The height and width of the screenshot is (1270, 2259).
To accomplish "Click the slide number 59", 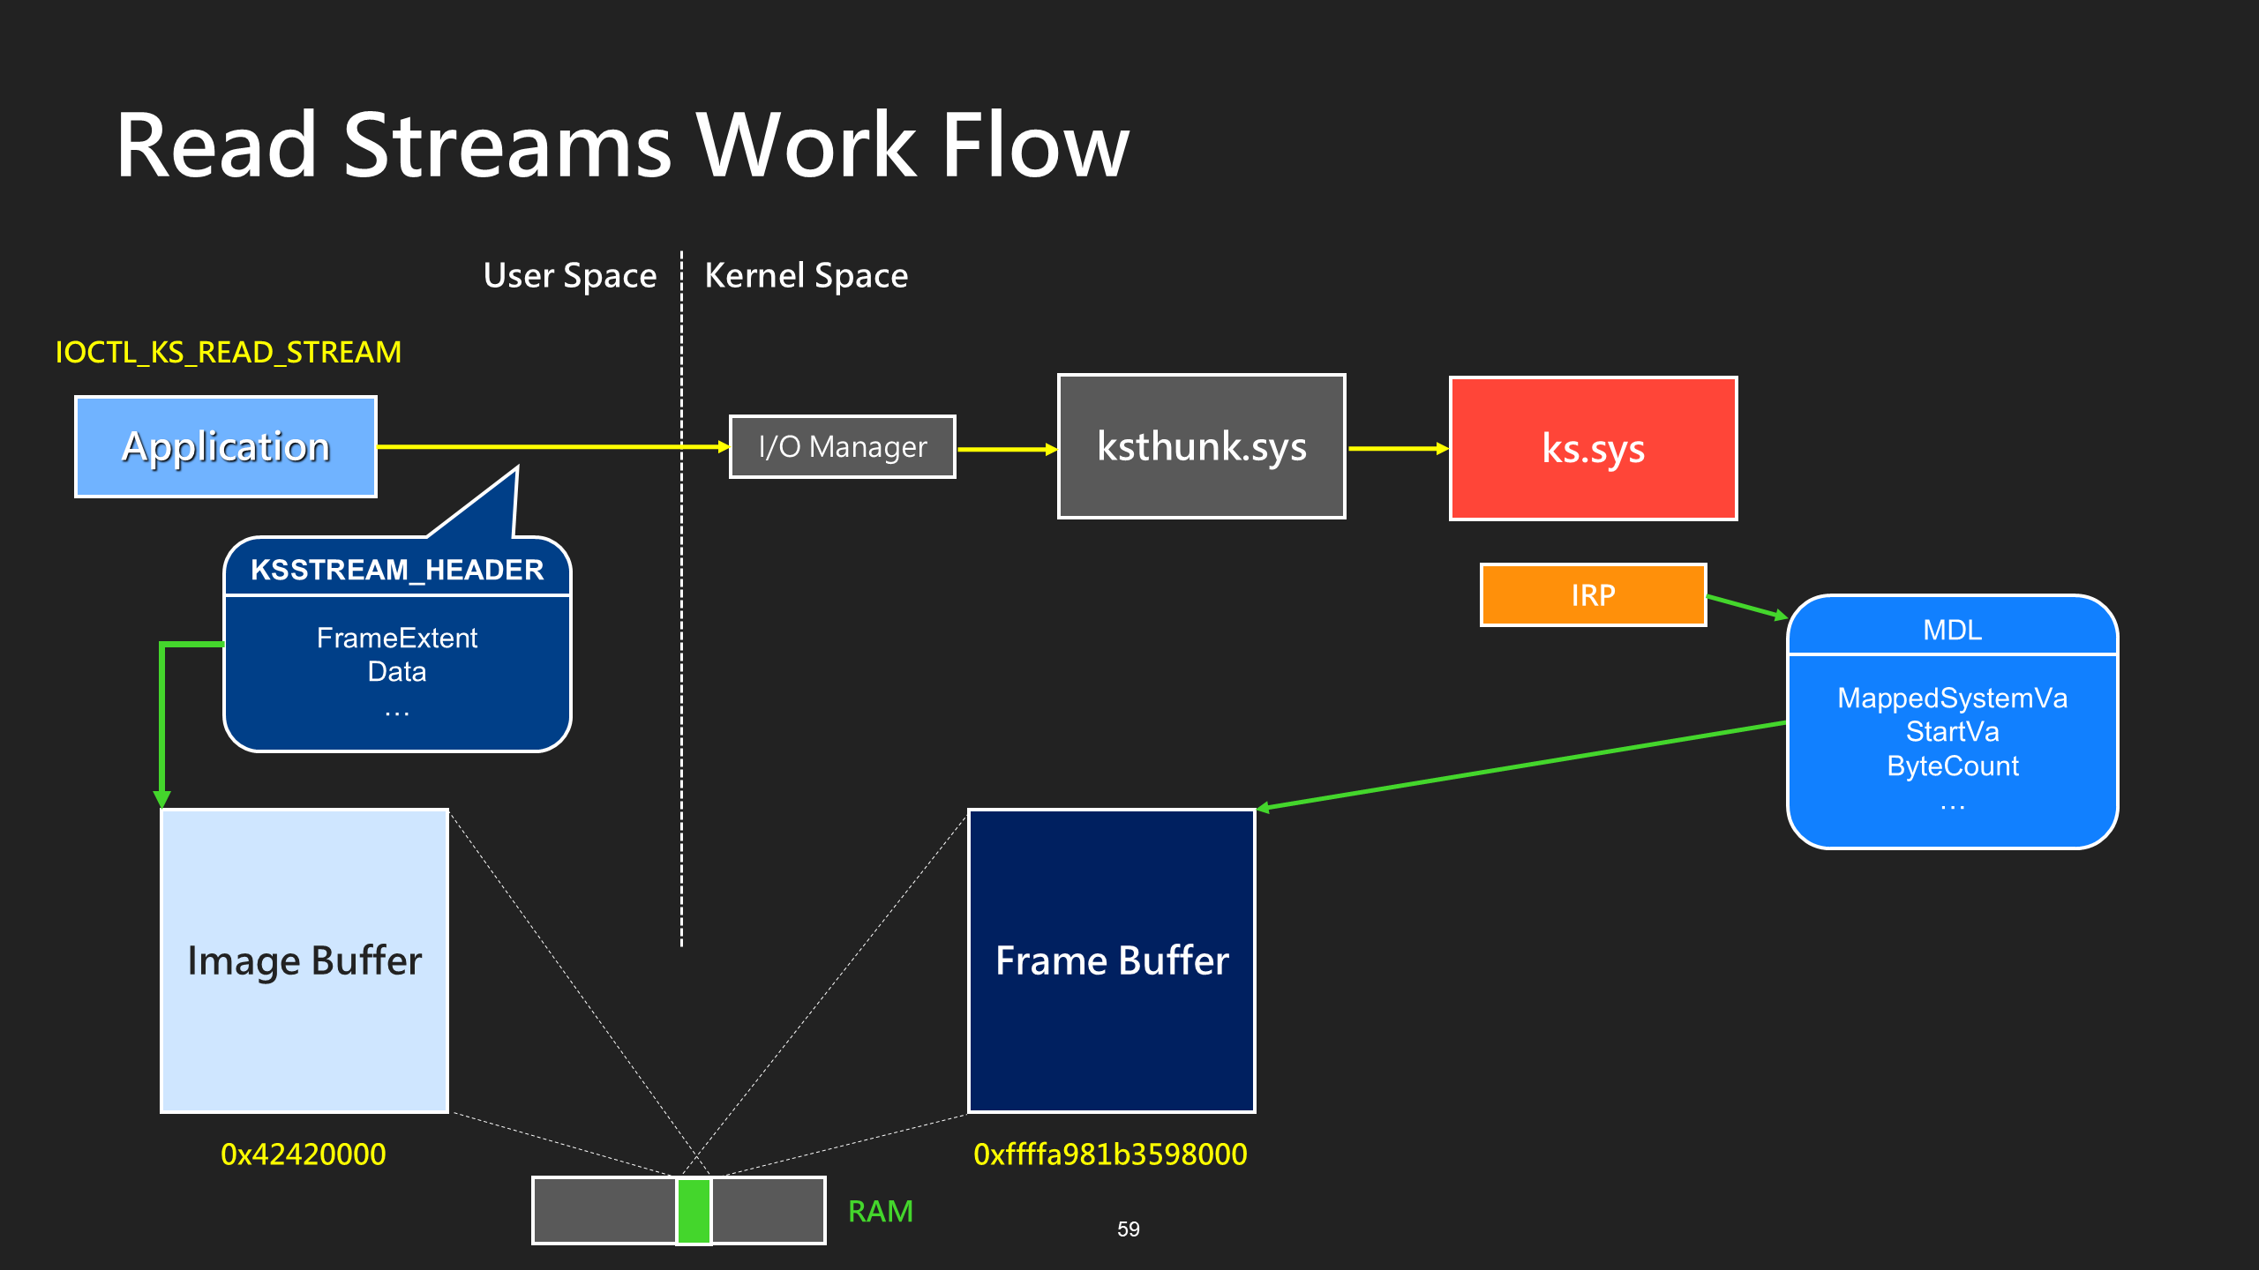I will [1129, 1229].
